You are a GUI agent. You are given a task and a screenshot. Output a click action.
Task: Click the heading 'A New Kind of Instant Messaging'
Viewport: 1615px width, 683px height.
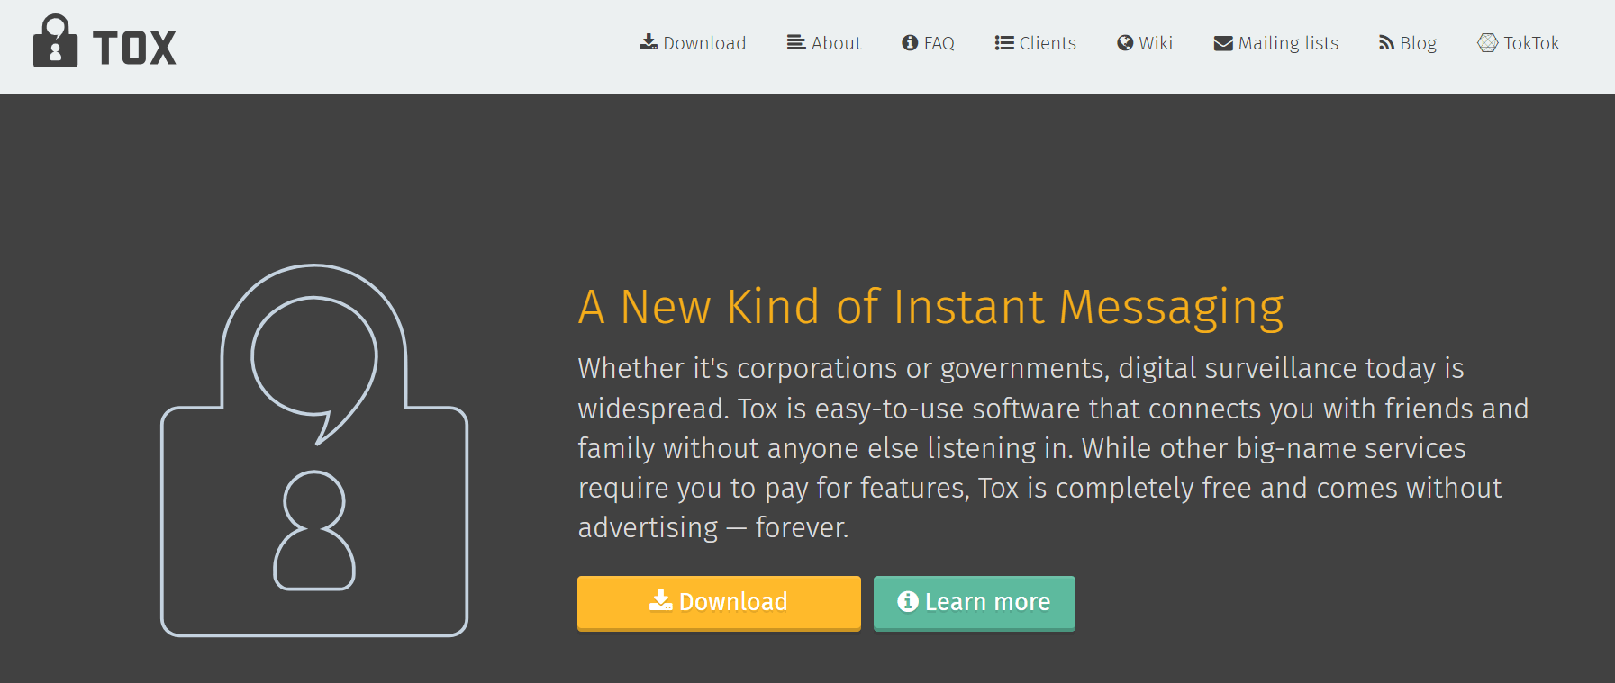tap(930, 308)
